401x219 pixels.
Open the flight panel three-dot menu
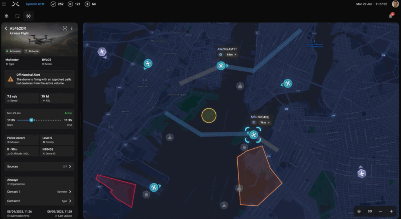[x=72, y=28]
